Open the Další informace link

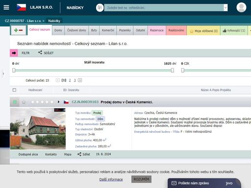tap(111, 180)
